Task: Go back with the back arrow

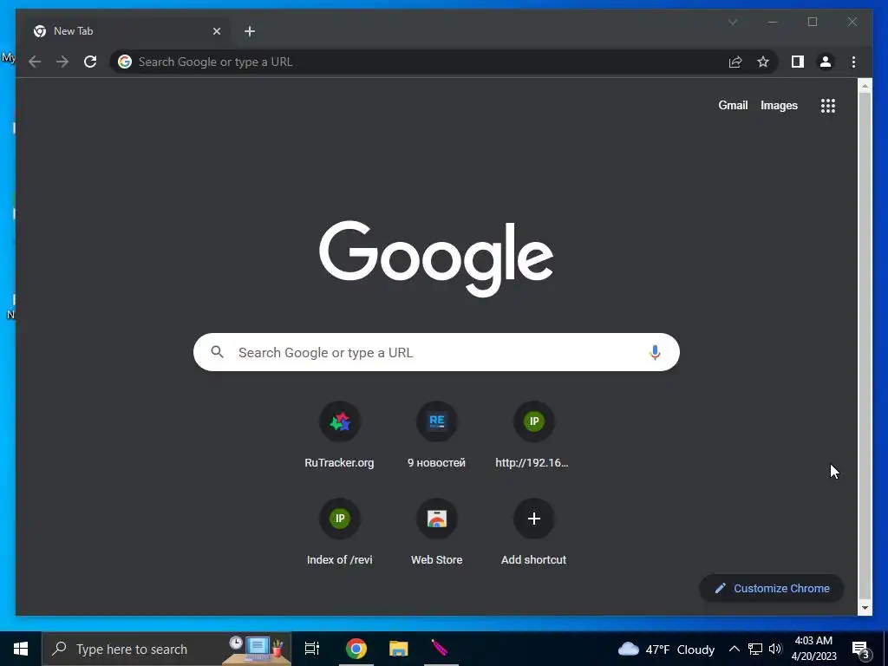Action: 35,62
